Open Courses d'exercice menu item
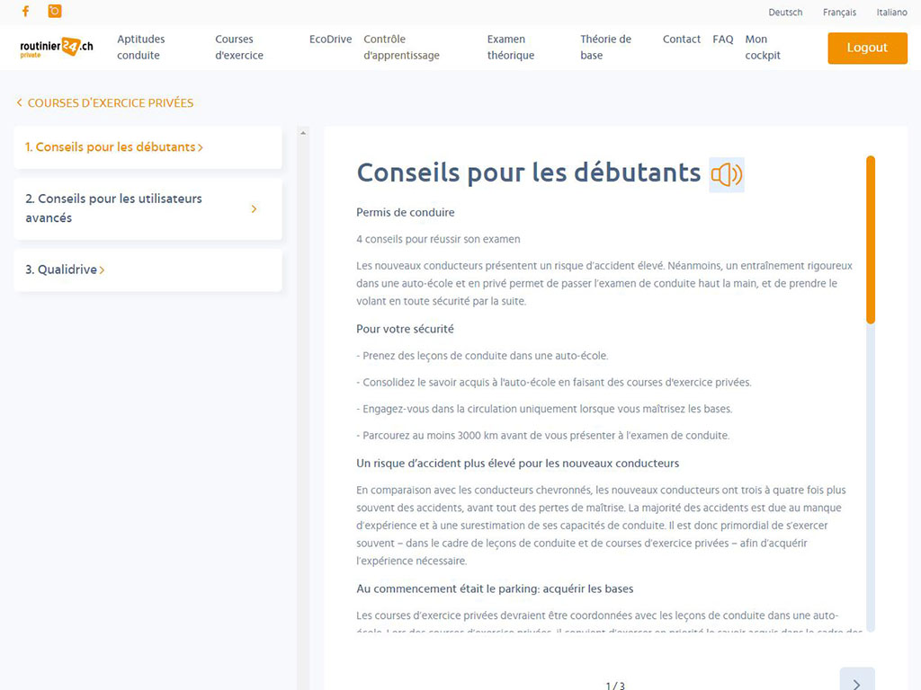This screenshot has height=690, width=921. click(239, 48)
